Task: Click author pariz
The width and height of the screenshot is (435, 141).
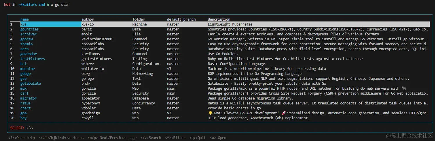Action: pos(87,29)
